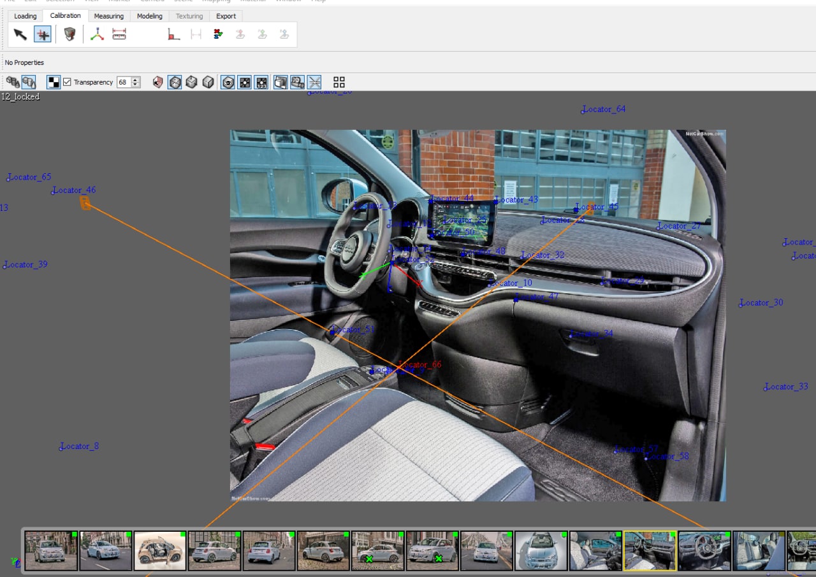Image resolution: width=816 pixels, height=577 pixels.
Task: Click the transparency value field showing 68
Action: tap(123, 82)
